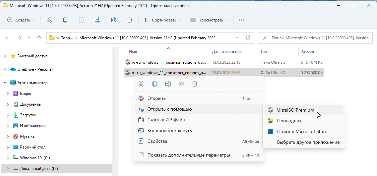Click Copy icon in context menu
The image size is (377, 176).
click(x=154, y=84)
